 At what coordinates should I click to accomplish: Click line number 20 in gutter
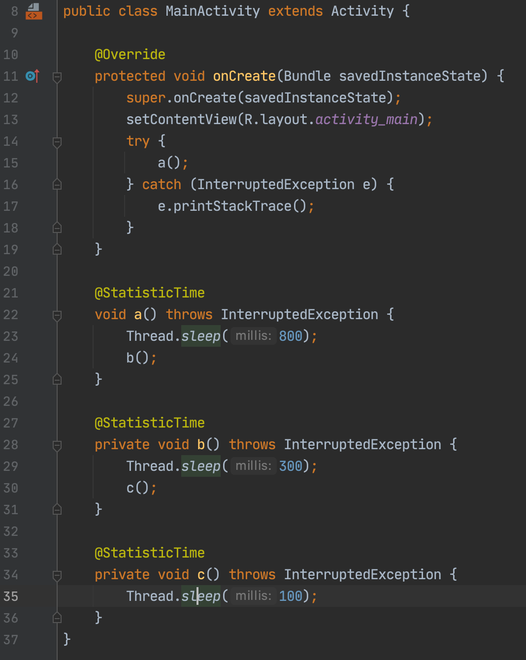(11, 271)
